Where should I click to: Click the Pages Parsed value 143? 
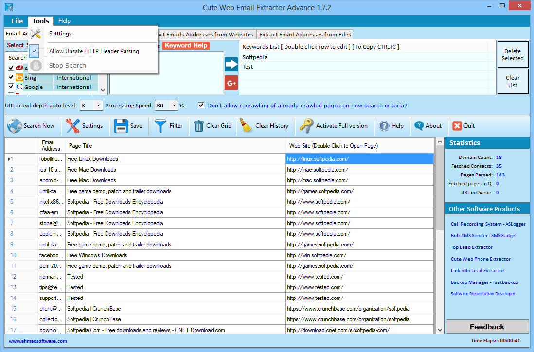[x=500, y=175]
